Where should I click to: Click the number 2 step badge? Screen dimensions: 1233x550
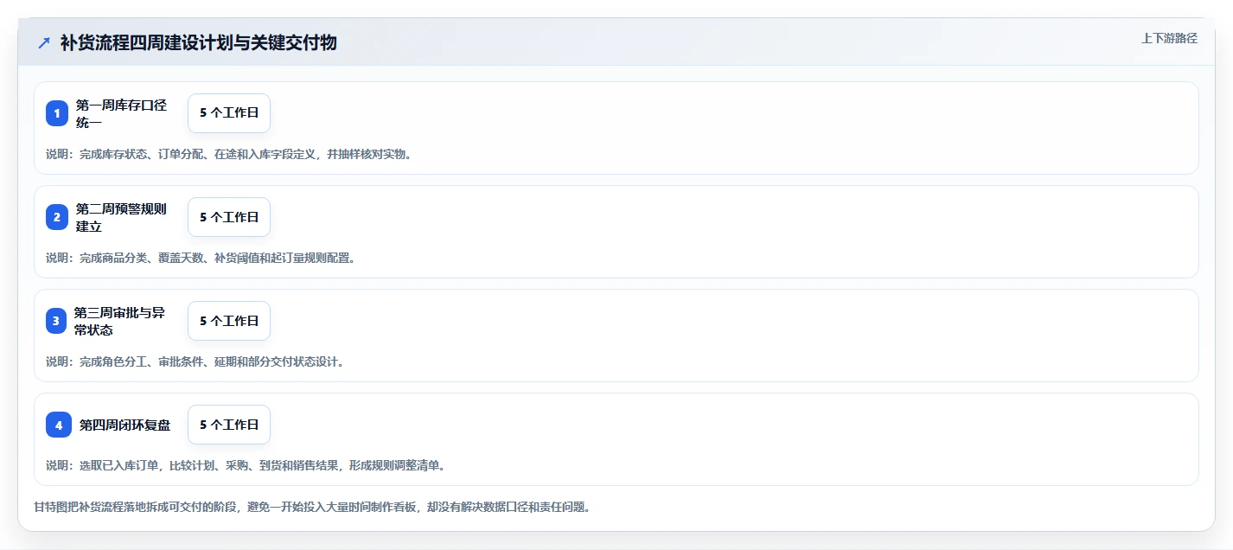coord(57,217)
